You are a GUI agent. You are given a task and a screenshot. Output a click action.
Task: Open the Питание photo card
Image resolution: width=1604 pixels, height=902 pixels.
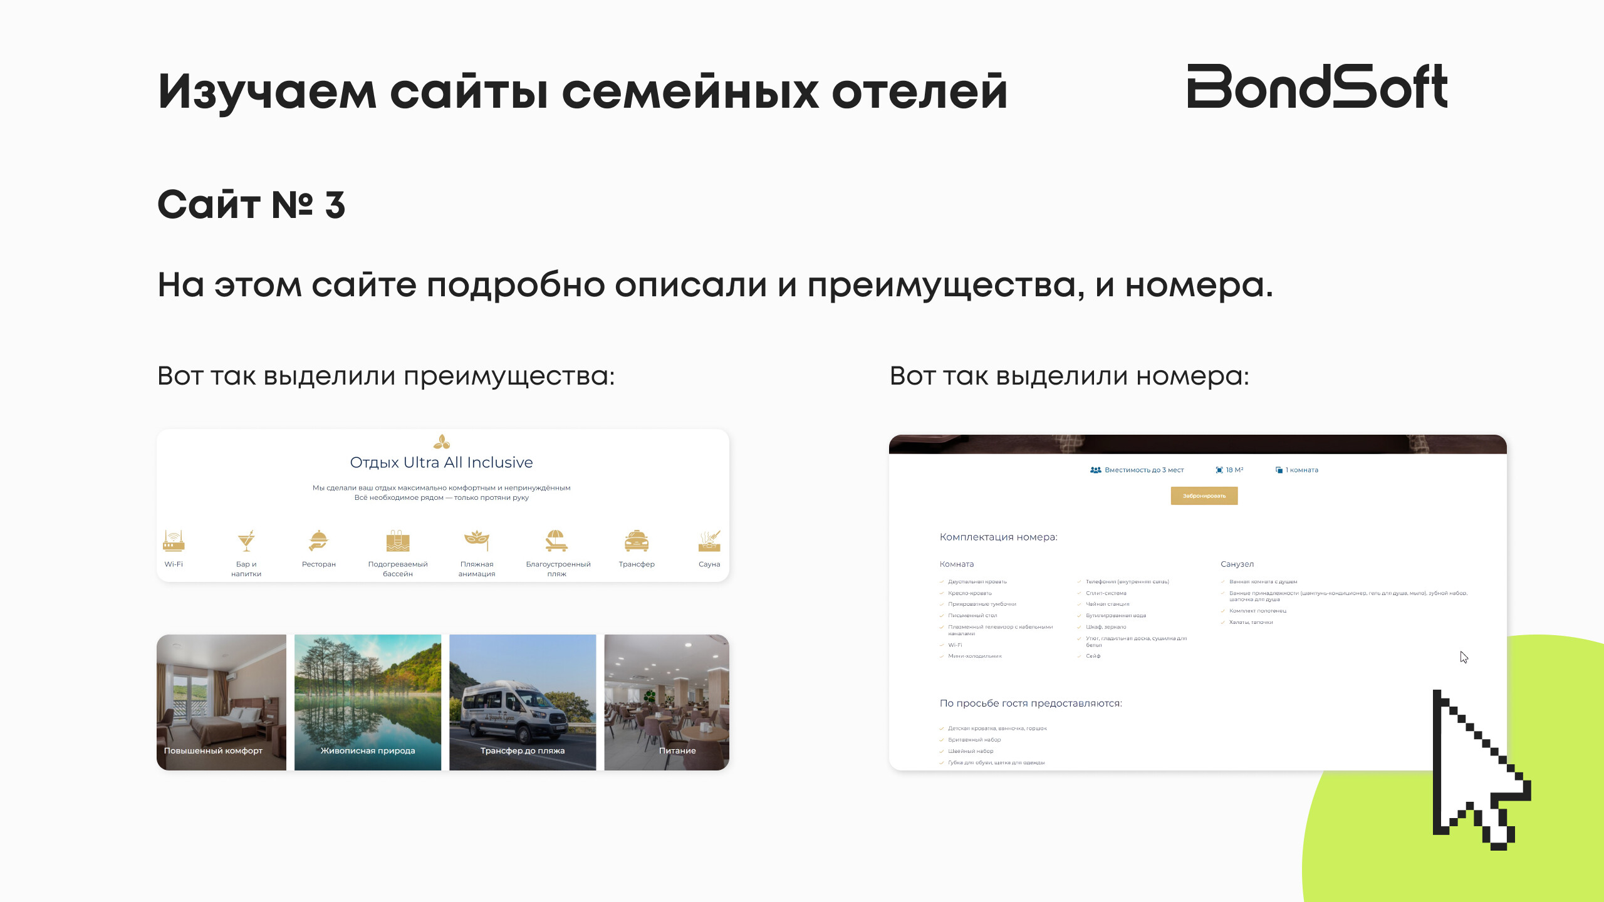point(667,702)
